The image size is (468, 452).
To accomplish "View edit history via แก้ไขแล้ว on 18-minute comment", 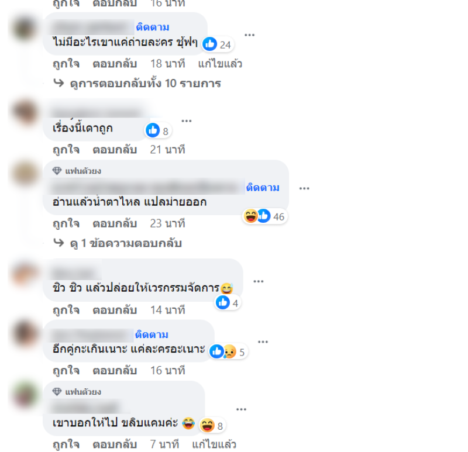I will (x=220, y=64).
